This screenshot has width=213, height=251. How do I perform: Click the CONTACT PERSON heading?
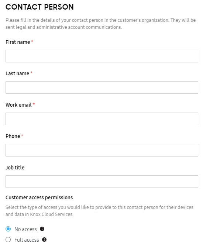click(40, 7)
